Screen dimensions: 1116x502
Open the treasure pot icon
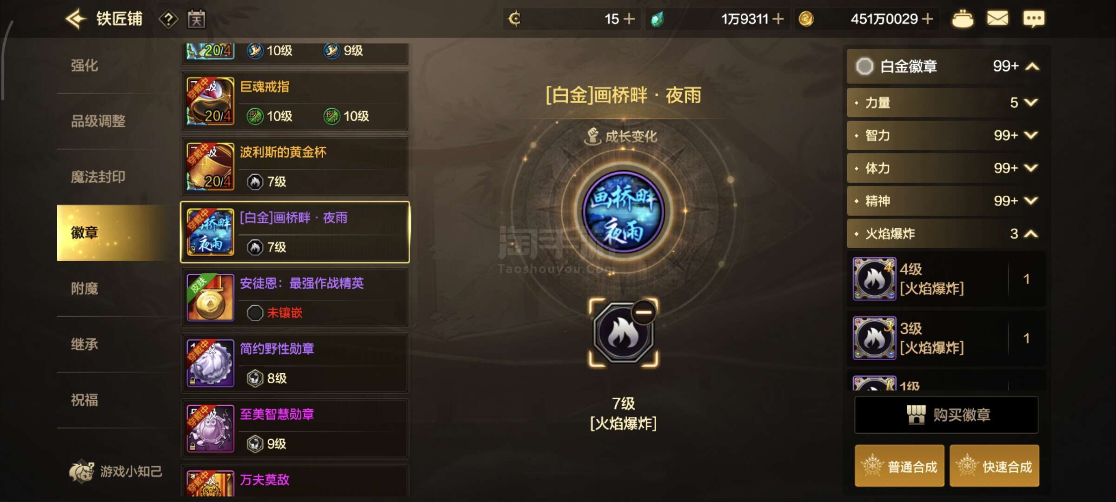click(x=963, y=20)
